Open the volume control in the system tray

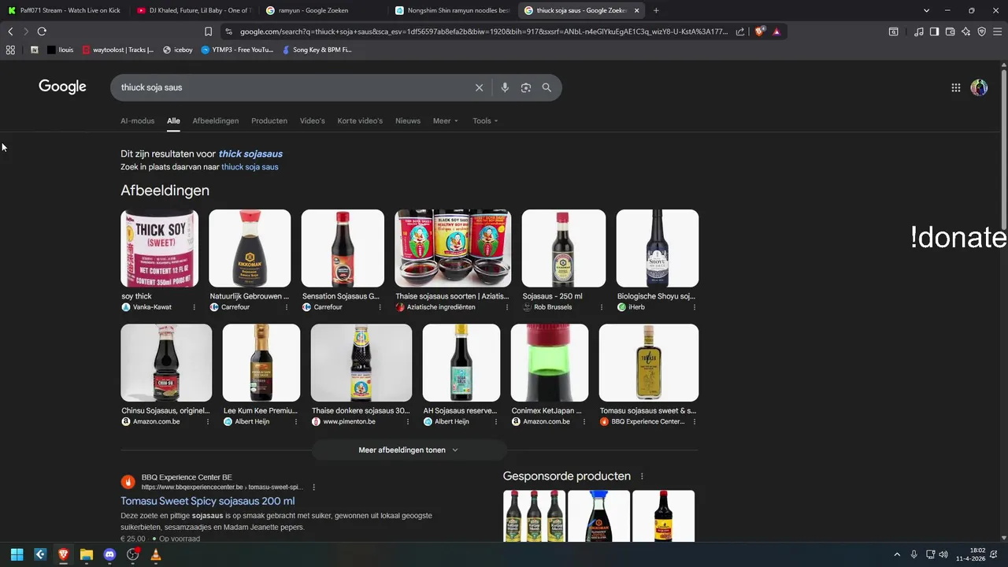[x=943, y=554]
